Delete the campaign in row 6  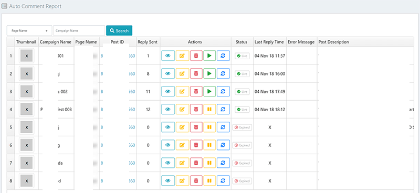pyautogui.click(x=196, y=145)
